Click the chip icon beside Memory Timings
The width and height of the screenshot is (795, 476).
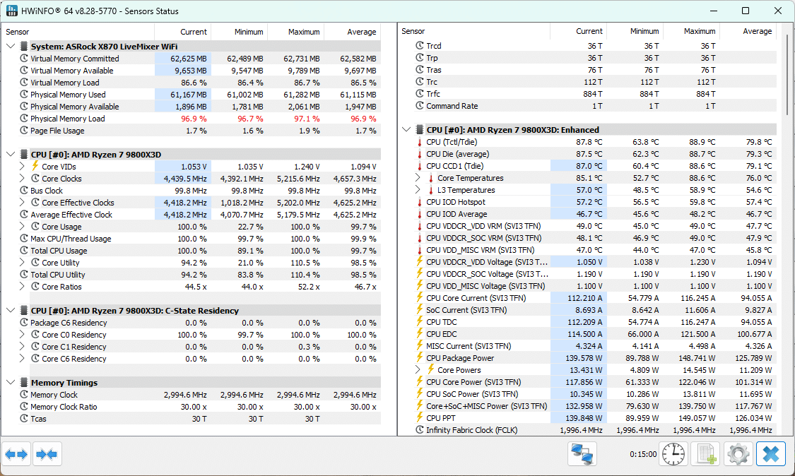[24, 382]
